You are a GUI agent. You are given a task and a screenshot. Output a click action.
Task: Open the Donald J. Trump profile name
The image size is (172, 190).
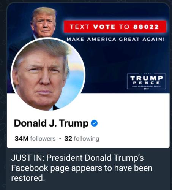click(x=51, y=123)
